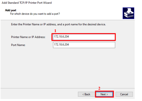Cancel the printer port wizard

[x=124, y=94]
